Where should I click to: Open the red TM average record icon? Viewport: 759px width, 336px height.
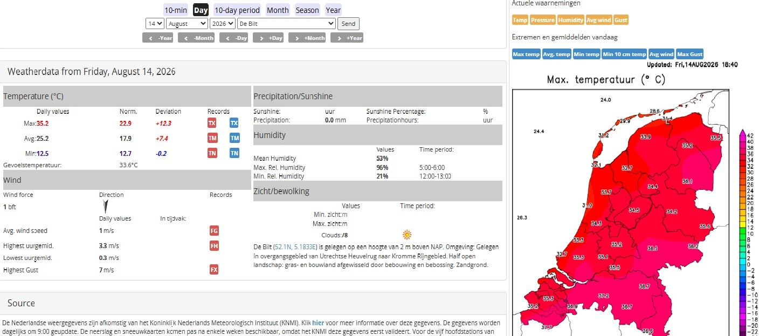coord(212,138)
